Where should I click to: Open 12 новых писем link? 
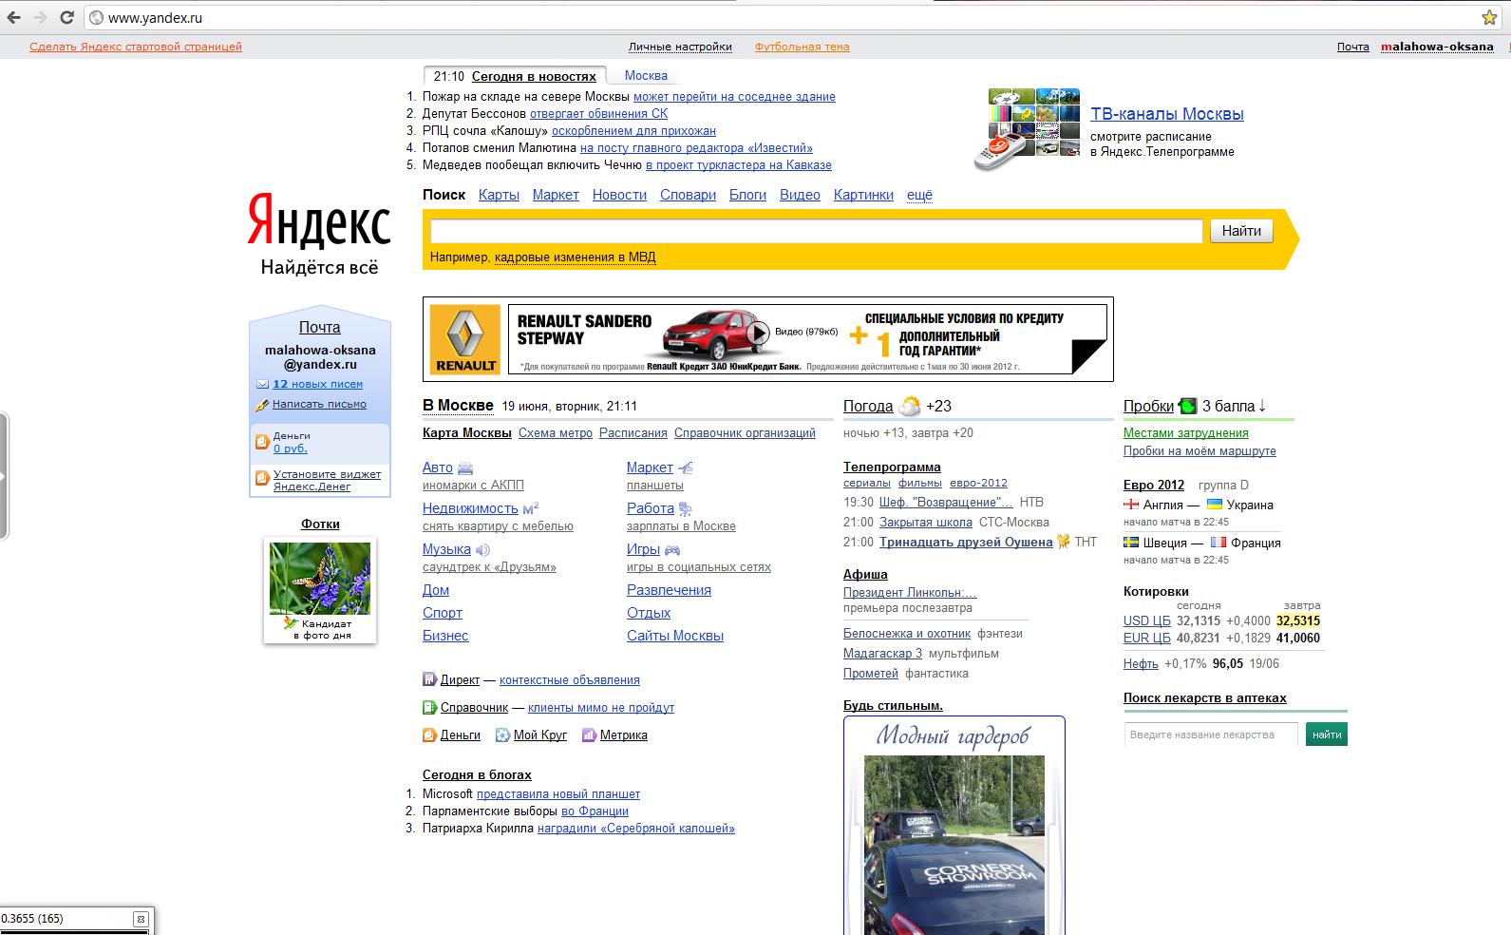click(x=317, y=384)
